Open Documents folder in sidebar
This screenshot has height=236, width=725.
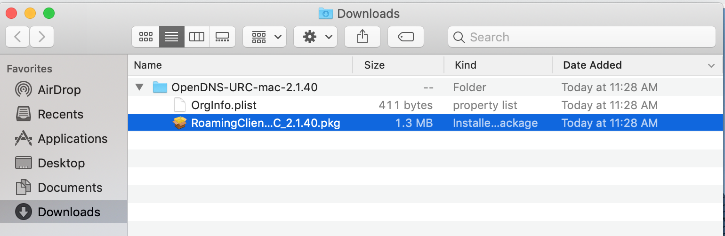point(70,188)
